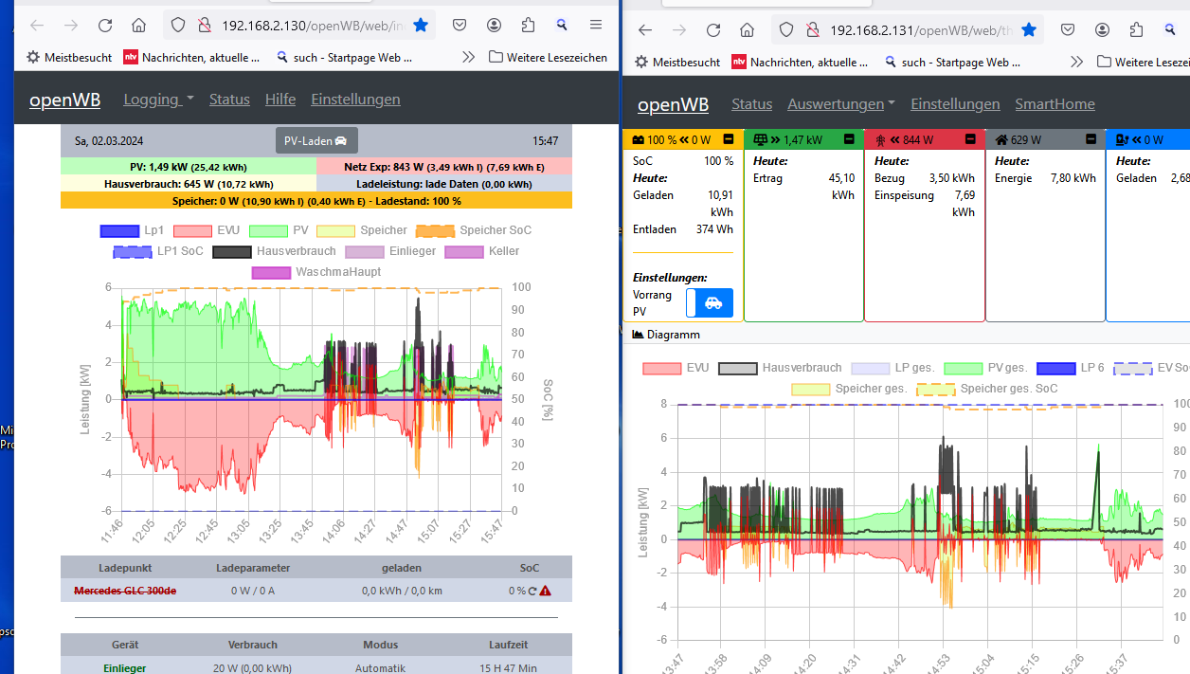The height and width of the screenshot is (674, 1190).
Task: Toggle green PV series in left chart legend
Action: click(x=279, y=230)
